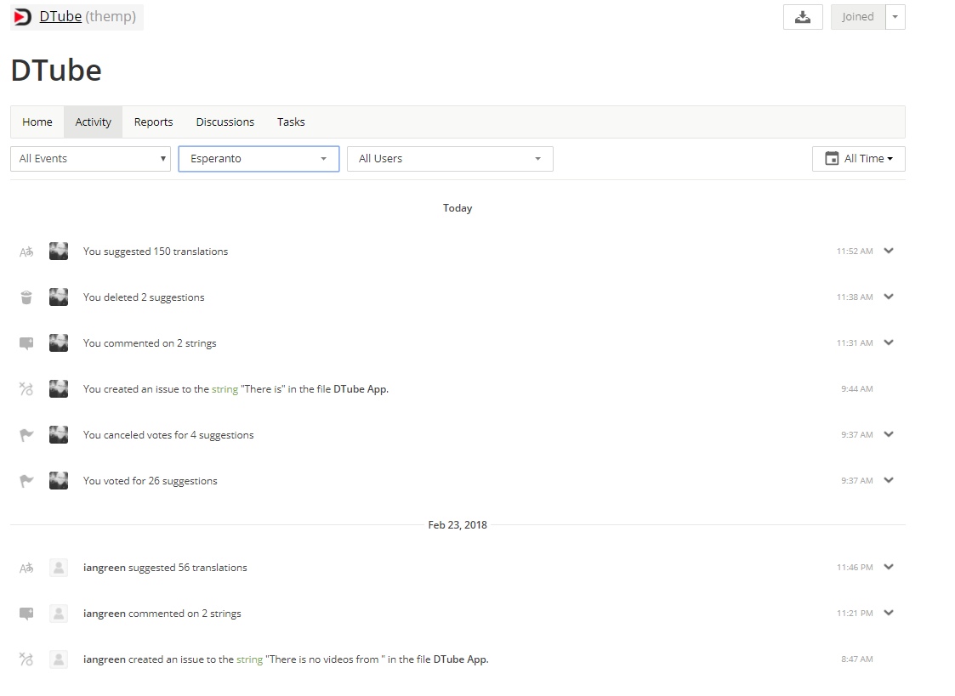The height and width of the screenshot is (696, 955).
Task: Click your avatar in 'You suggested 150 translations' row
Action: click(x=59, y=252)
